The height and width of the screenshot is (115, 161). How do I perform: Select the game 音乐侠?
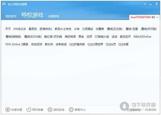click(x=49, y=44)
